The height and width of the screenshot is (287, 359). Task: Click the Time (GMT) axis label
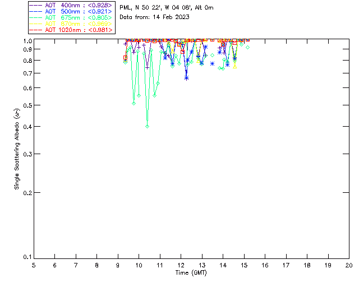point(191,273)
